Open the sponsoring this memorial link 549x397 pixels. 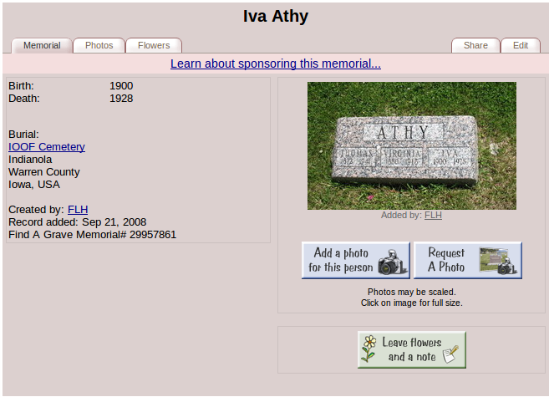click(276, 64)
